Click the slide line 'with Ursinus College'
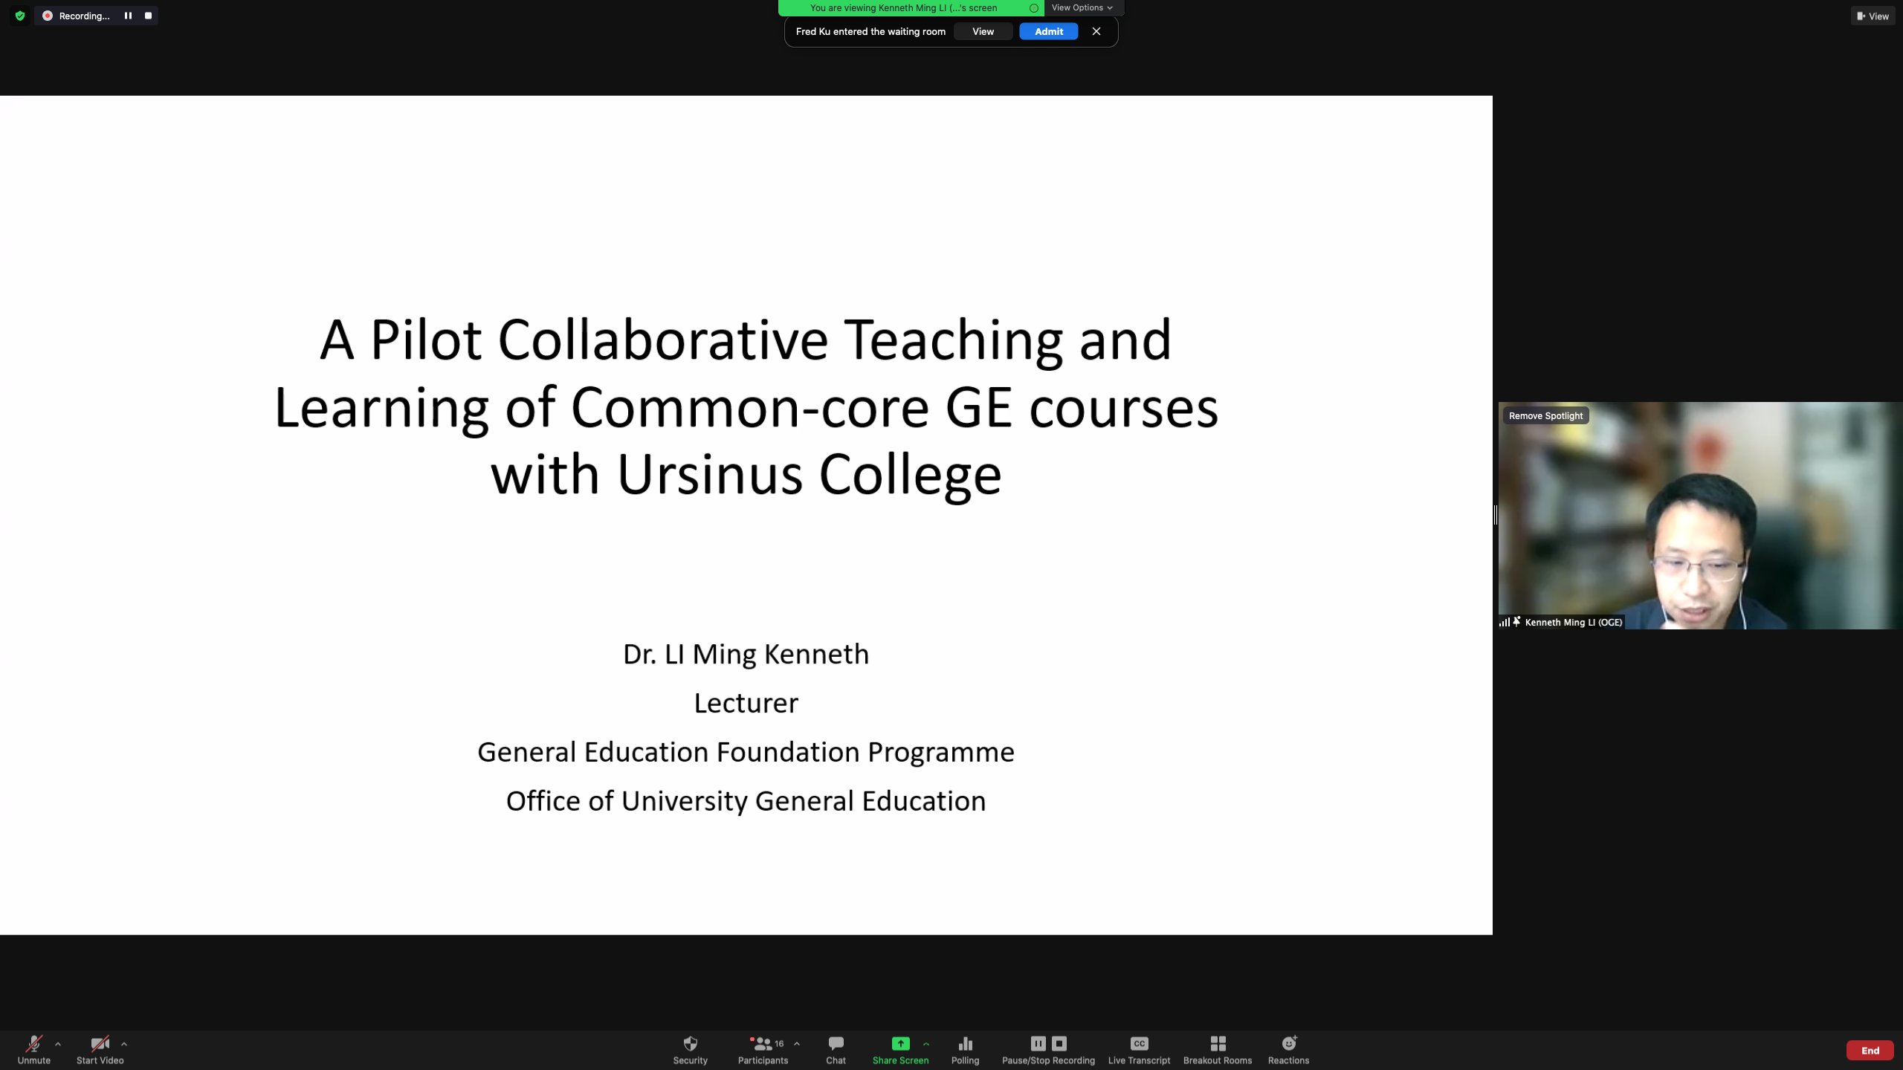The image size is (1903, 1070). tap(746, 476)
